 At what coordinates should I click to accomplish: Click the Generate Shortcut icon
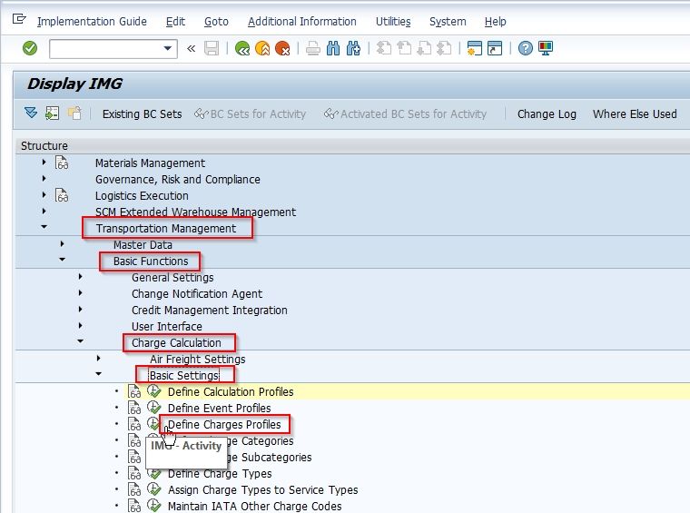[495, 48]
